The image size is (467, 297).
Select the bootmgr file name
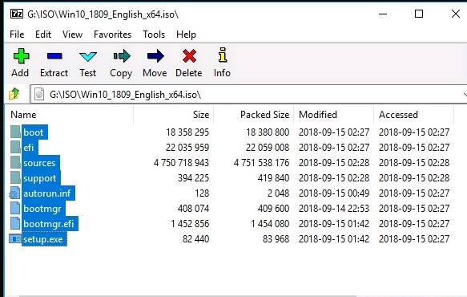[42, 209]
